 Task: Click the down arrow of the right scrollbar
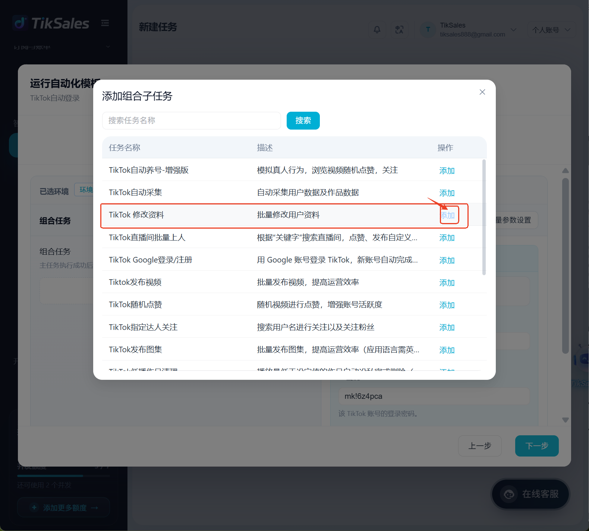[x=566, y=420]
